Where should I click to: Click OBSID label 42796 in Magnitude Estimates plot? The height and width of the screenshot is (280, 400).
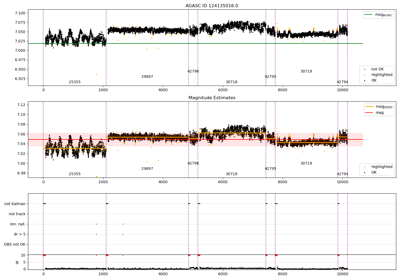pyautogui.click(x=193, y=163)
